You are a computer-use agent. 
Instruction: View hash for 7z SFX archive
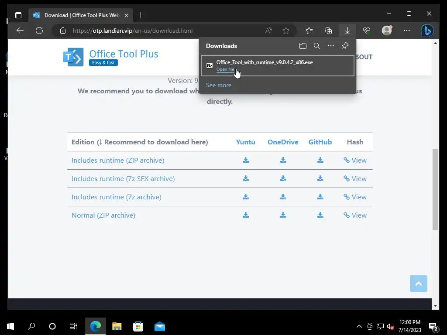tap(355, 178)
